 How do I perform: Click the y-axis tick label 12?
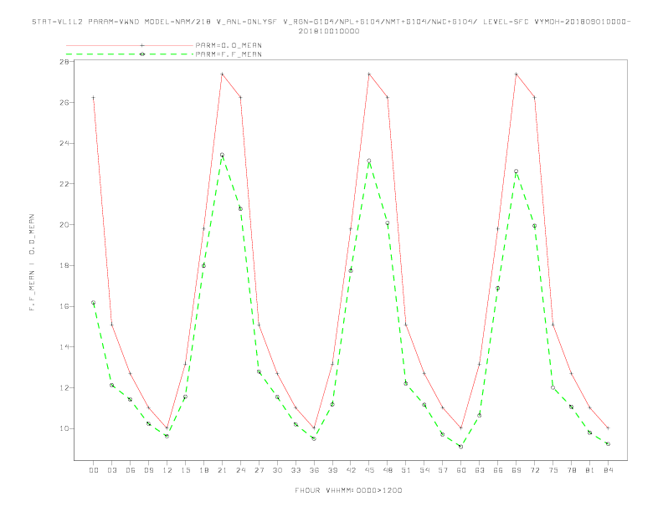coord(64,388)
